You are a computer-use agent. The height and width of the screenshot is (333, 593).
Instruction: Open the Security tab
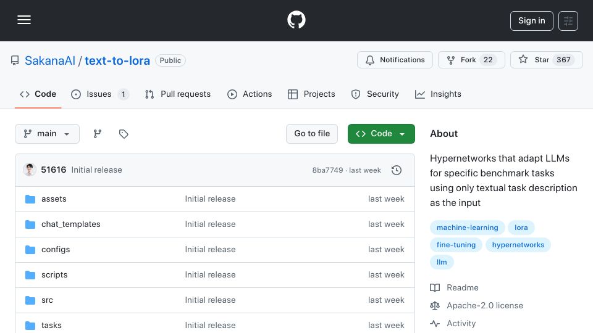point(375,94)
